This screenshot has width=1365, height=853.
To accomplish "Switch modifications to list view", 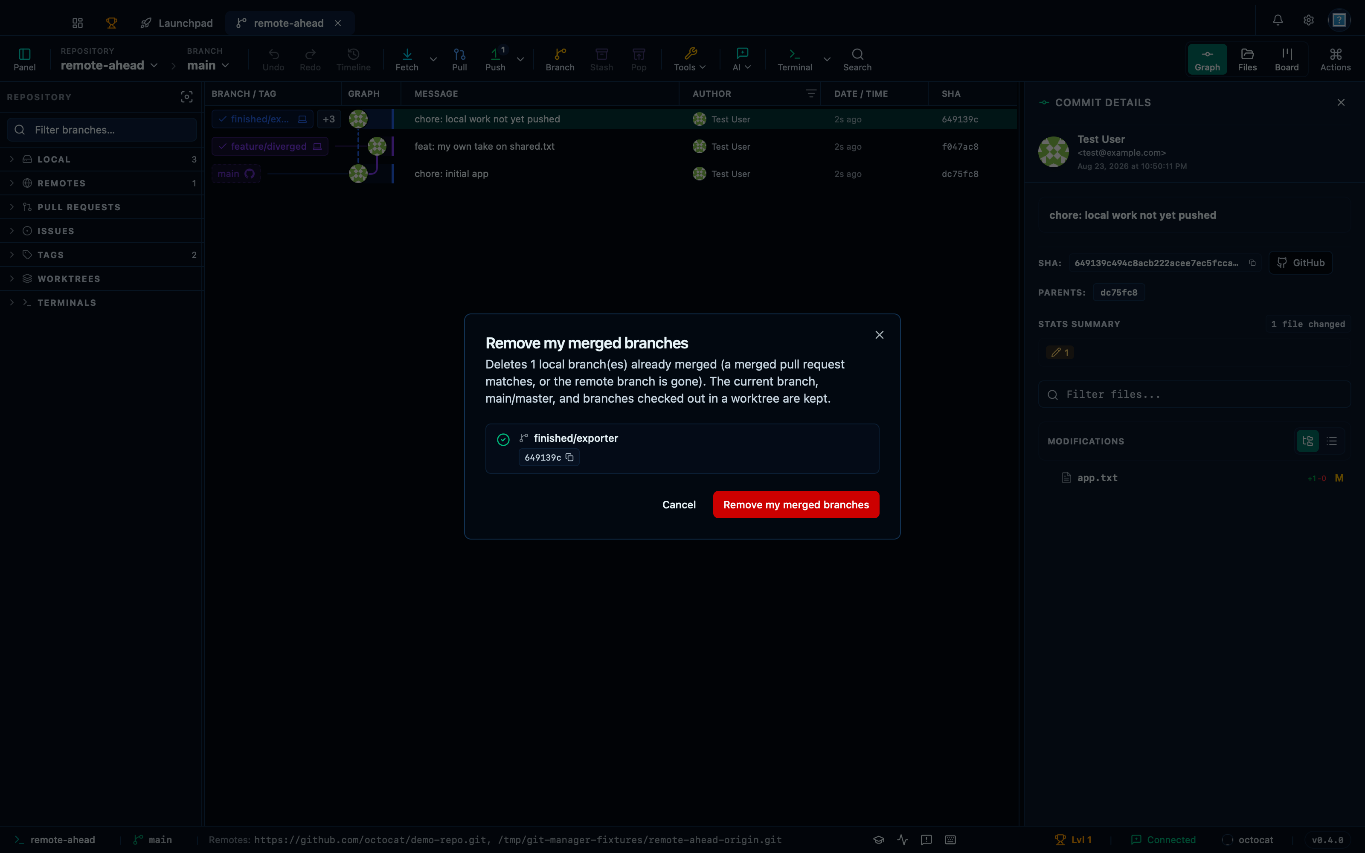I will click(x=1332, y=441).
